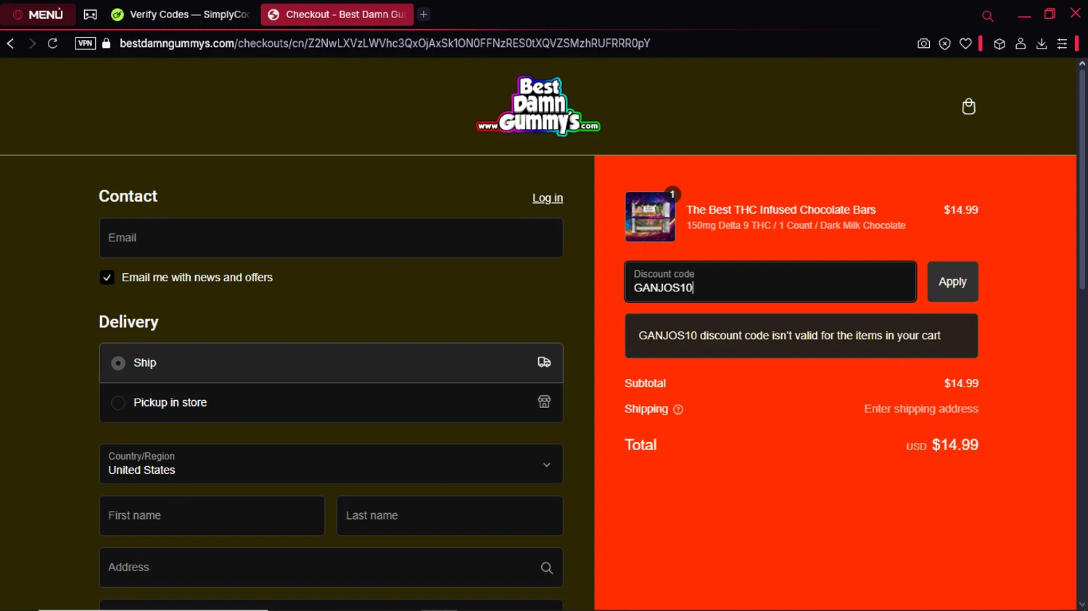Screen dimensions: 1088x611
Task: Click 'Enter shipping address' text
Action: (921, 409)
